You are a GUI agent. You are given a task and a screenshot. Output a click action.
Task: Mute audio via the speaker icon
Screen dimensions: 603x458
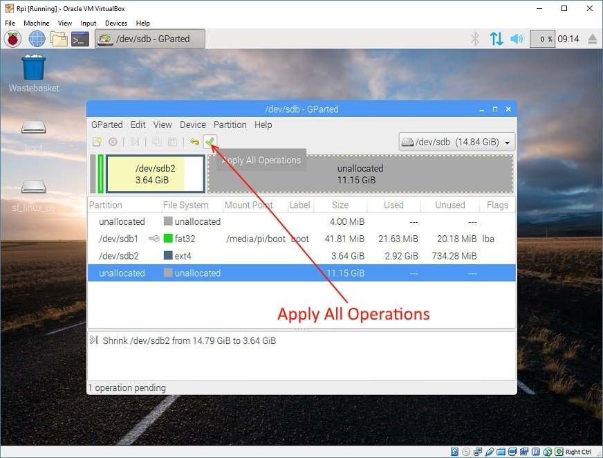point(517,39)
